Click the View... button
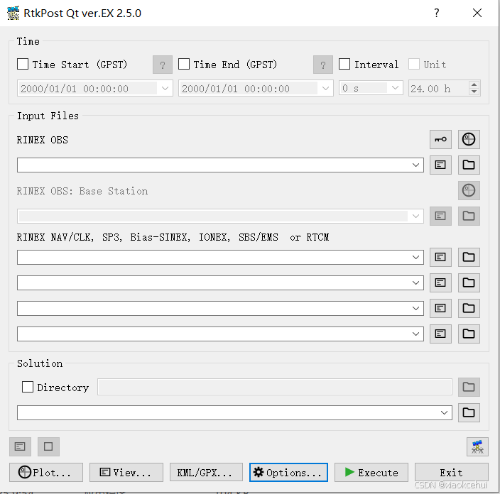The width and height of the screenshot is (500, 494). (x=126, y=472)
